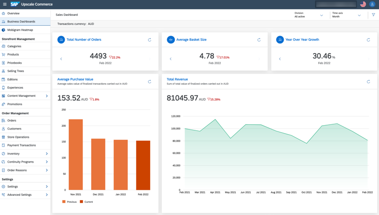The width and height of the screenshot is (379, 215).
Task: Expand the Inventory submenu arrow
Action: [x=47, y=154]
